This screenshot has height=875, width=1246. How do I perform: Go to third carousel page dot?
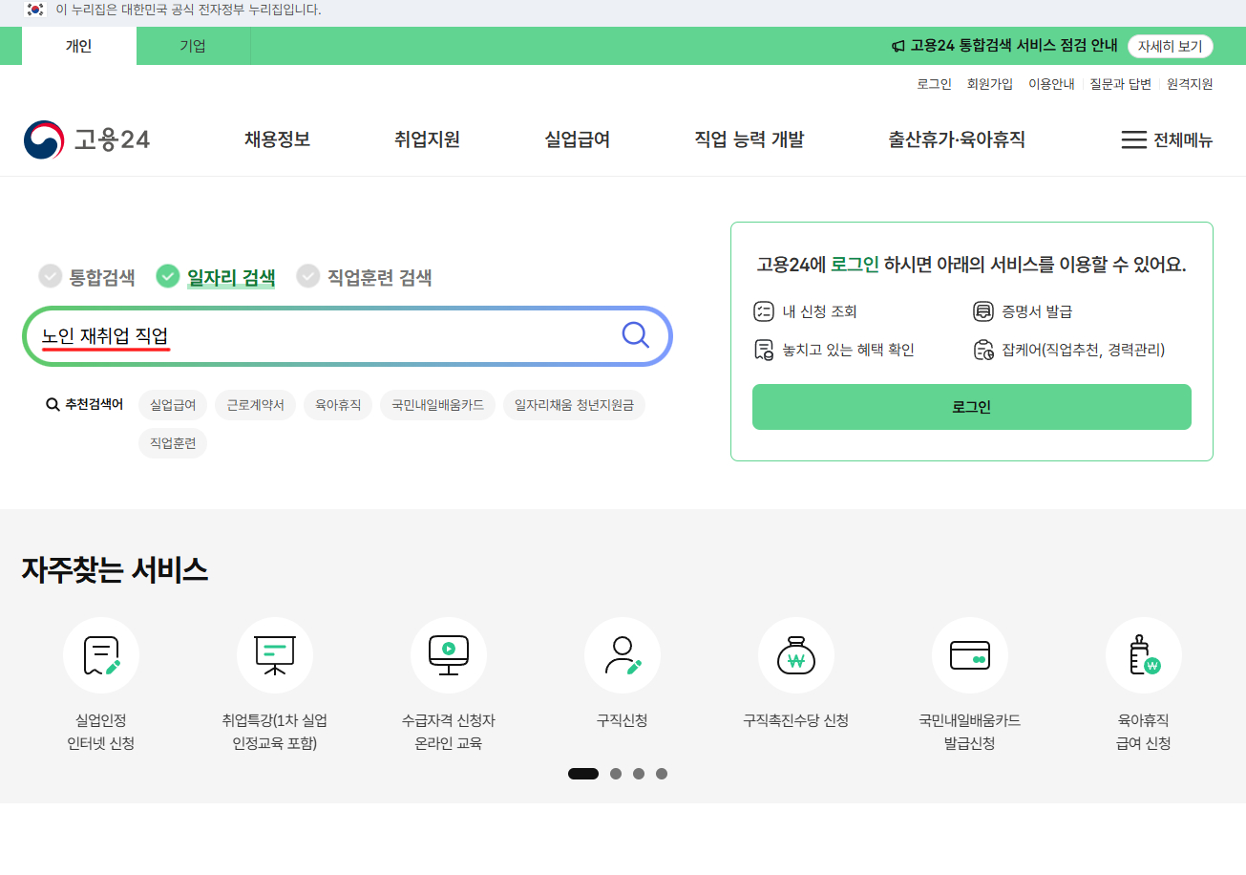click(x=639, y=774)
